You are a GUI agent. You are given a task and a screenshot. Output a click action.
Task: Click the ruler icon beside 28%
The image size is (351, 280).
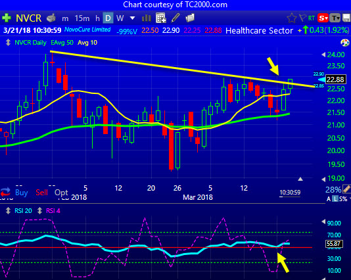pyautogui.click(x=346, y=189)
